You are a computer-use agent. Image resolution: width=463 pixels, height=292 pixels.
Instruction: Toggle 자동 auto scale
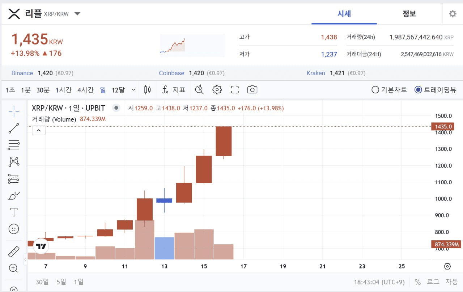tap(452, 282)
